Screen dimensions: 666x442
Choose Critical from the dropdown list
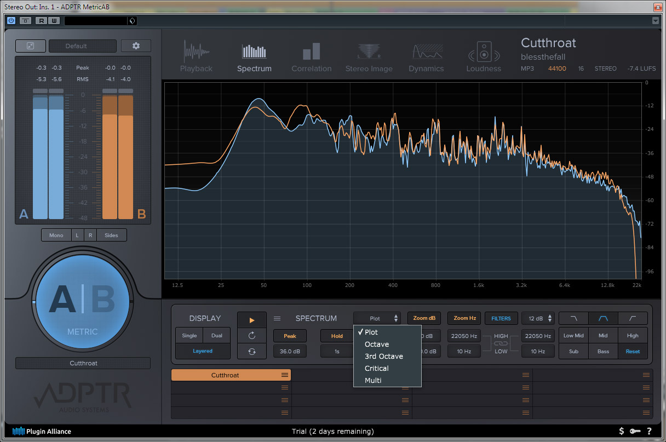pyautogui.click(x=387, y=368)
